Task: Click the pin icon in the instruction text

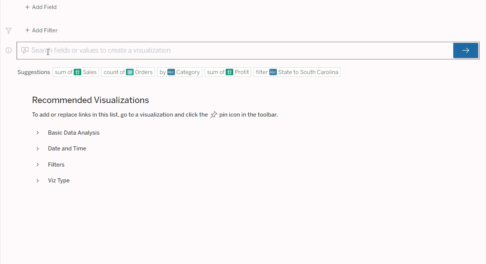Action: [214, 114]
